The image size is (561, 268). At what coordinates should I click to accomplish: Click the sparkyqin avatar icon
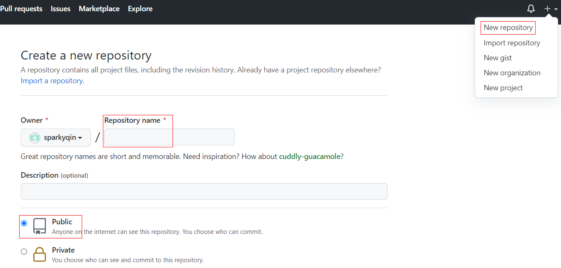point(35,138)
